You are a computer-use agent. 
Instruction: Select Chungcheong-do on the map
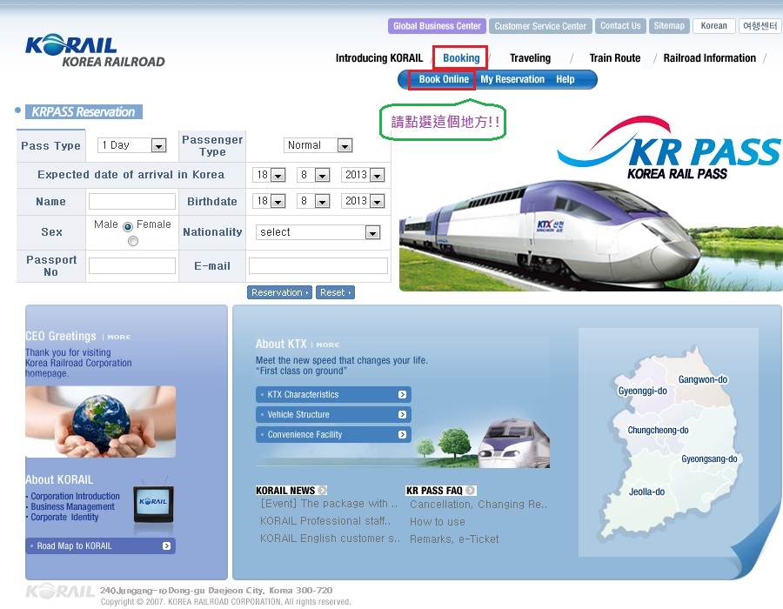658,431
